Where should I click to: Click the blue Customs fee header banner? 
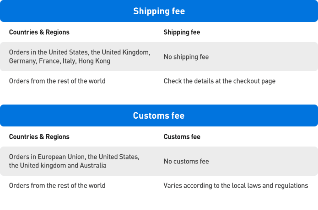[159, 115]
